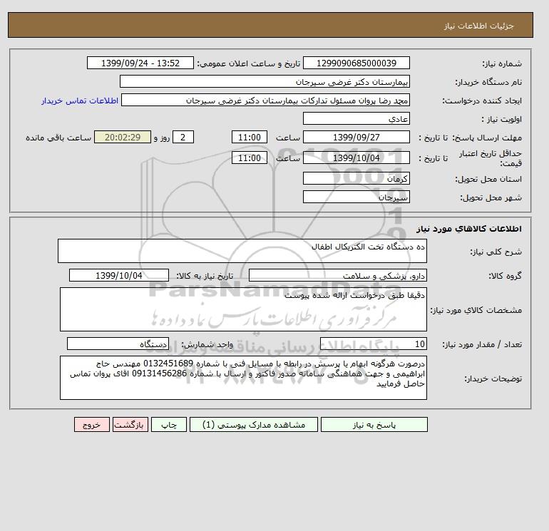Click the goods need date 1399/10/04 field
Image resolution: width=549 pixels, height=531 pixels.
pos(119,275)
